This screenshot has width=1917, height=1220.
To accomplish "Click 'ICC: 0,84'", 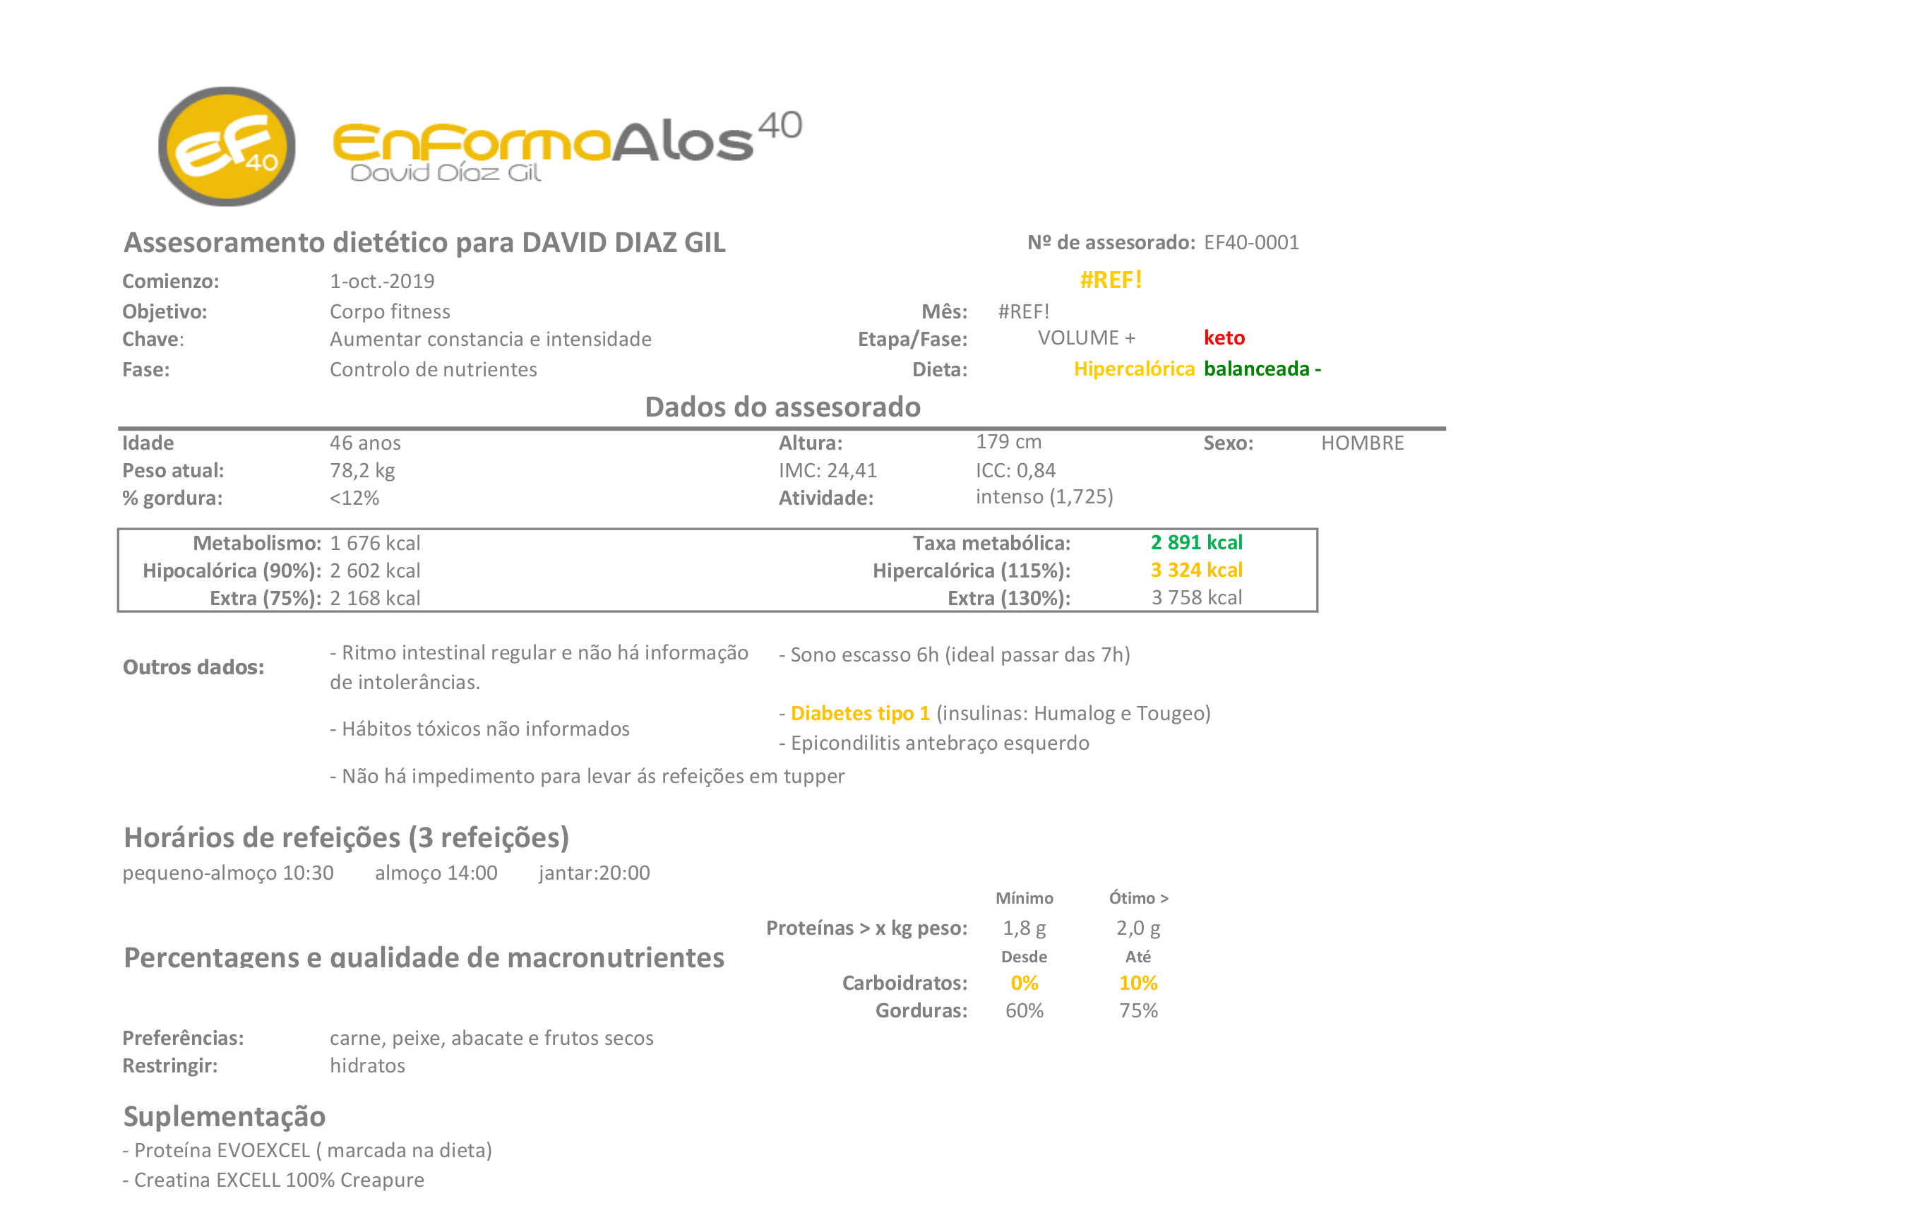I will click(1016, 470).
